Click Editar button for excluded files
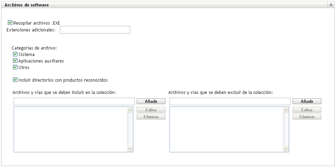Screen dimensions: 335x167 click(307, 110)
